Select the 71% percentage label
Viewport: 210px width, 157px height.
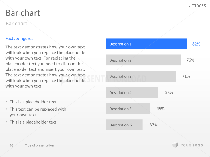186,76
